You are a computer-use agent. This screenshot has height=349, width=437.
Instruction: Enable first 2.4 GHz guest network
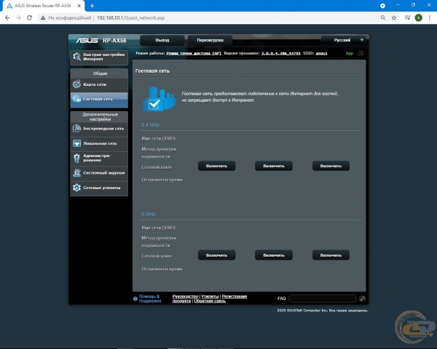[x=216, y=166]
